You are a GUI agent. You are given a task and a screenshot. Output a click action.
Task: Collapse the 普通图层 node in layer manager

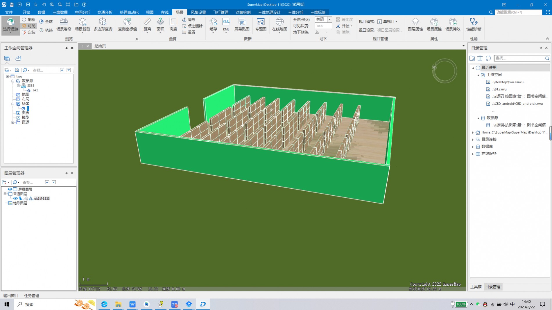tap(5, 194)
